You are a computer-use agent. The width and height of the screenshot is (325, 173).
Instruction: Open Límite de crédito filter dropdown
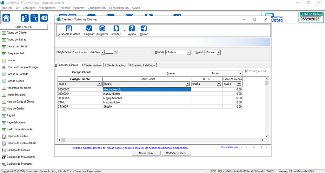(x=239, y=84)
